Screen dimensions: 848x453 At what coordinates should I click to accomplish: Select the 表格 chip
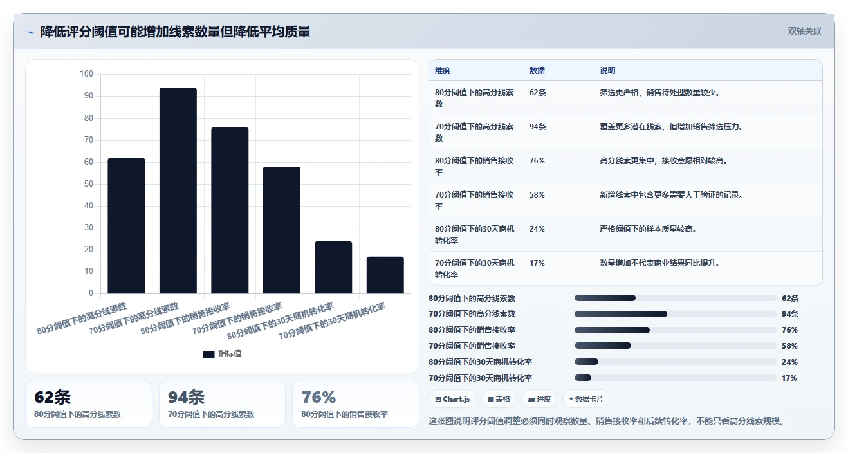point(499,399)
